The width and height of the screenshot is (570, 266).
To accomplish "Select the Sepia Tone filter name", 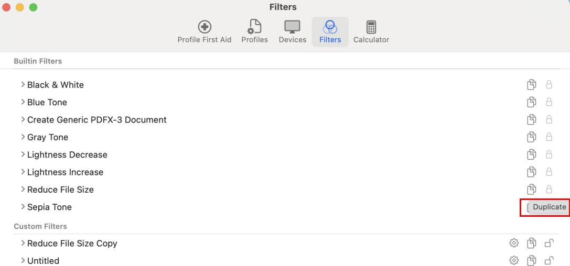I will click(49, 207).
